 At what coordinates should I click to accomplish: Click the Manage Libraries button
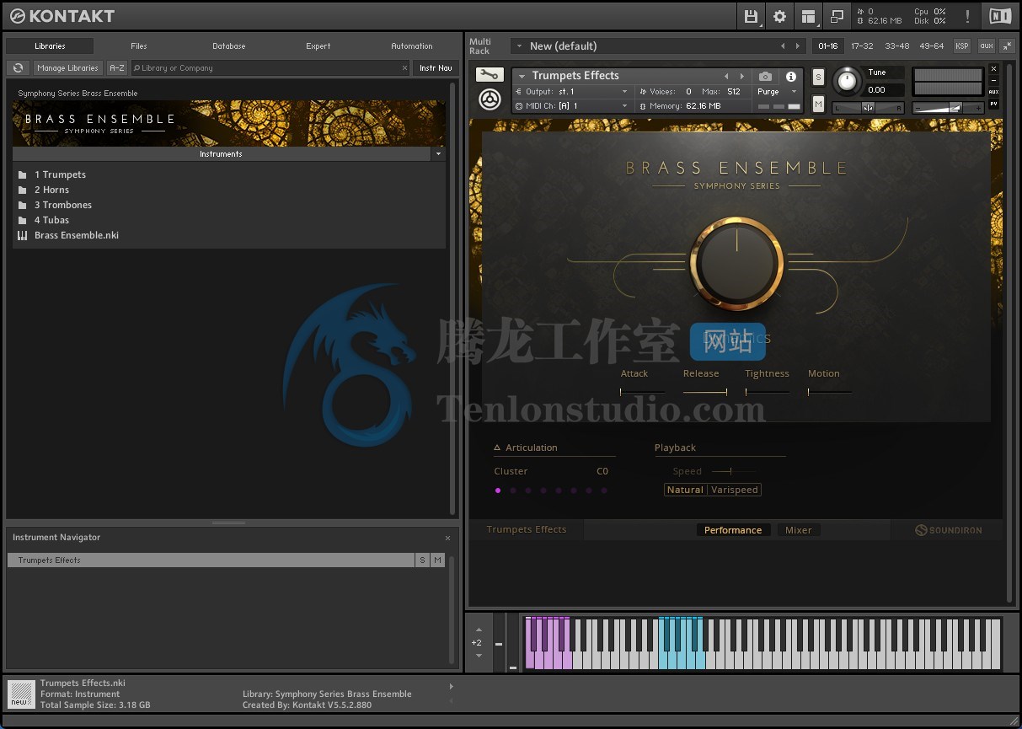(x=67, y=68)
